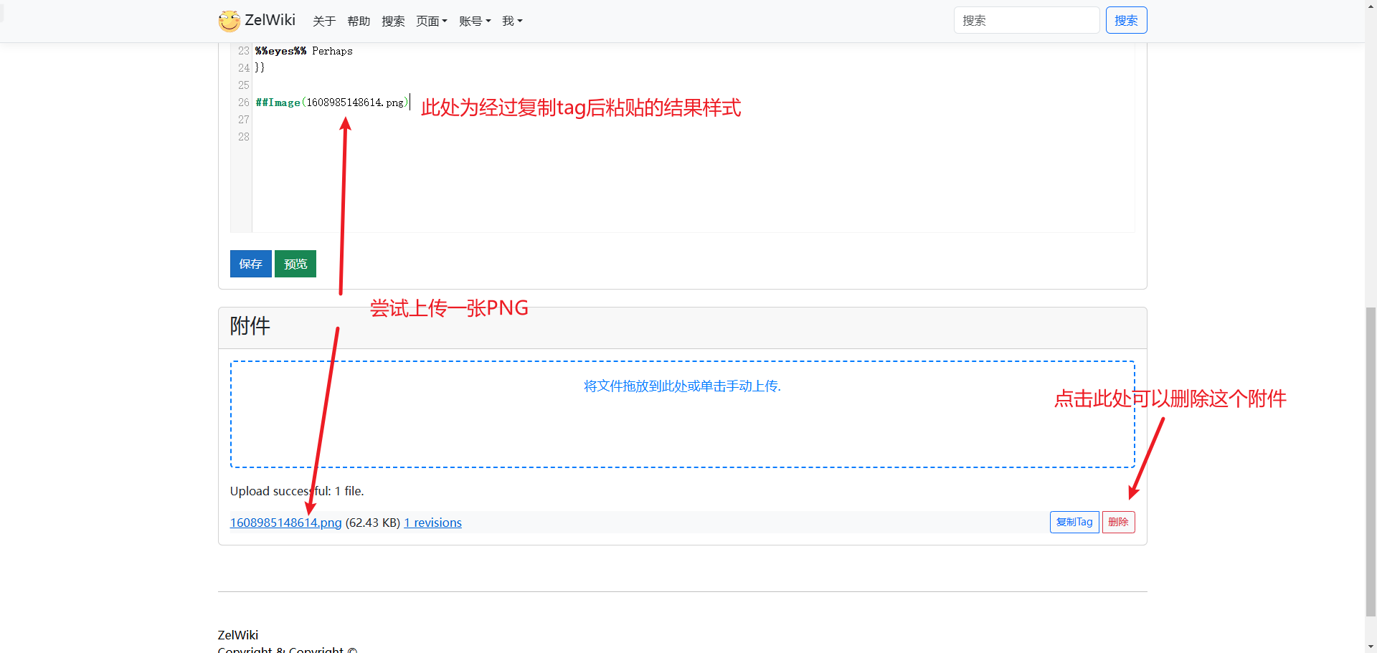Expand the 我 dropdown menu
1377x653 pixels.
pos(512,22)
